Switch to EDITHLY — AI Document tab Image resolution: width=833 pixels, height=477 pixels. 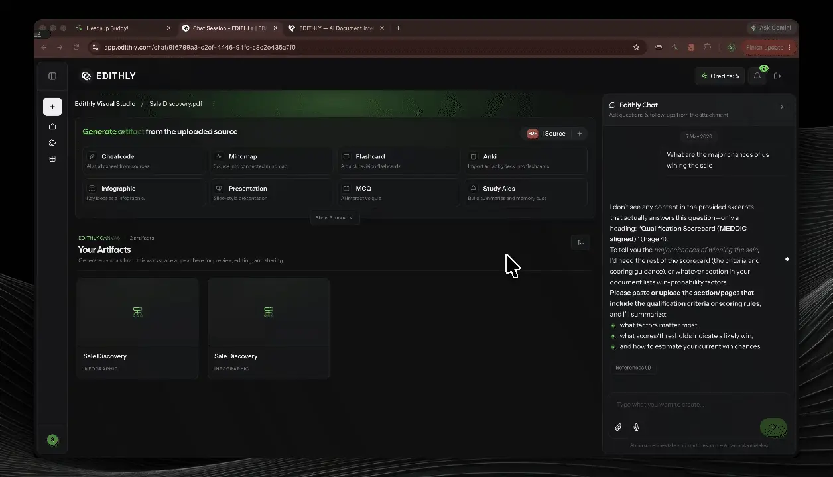[x=335, y=28]
